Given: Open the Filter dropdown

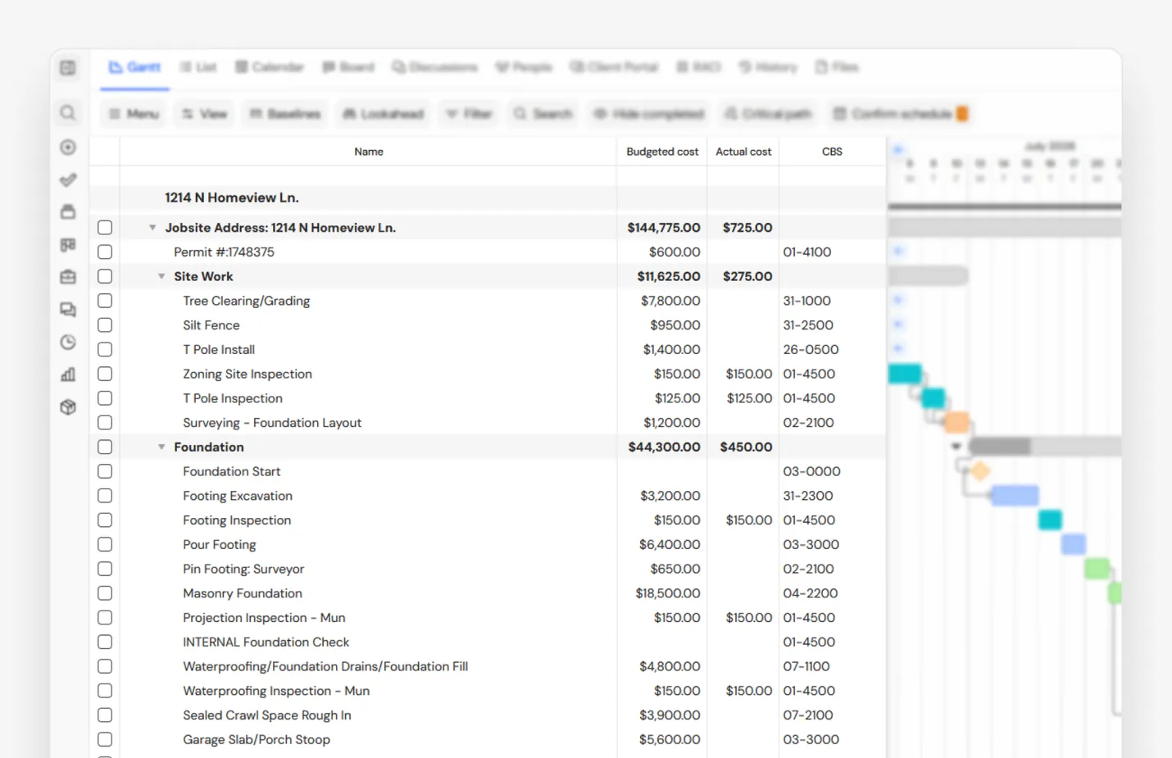Looking at the screenshot, I should pos(469,114).
